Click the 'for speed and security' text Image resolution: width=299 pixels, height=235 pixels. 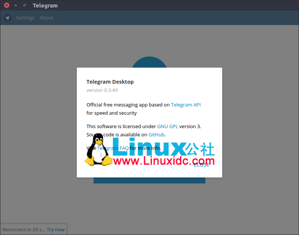(x=111, y=113)
